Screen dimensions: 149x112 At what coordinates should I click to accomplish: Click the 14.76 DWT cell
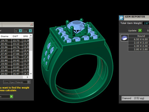(x=17, y=47)
